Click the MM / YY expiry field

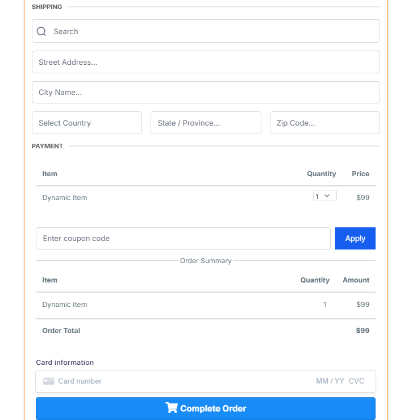[330, 381]
